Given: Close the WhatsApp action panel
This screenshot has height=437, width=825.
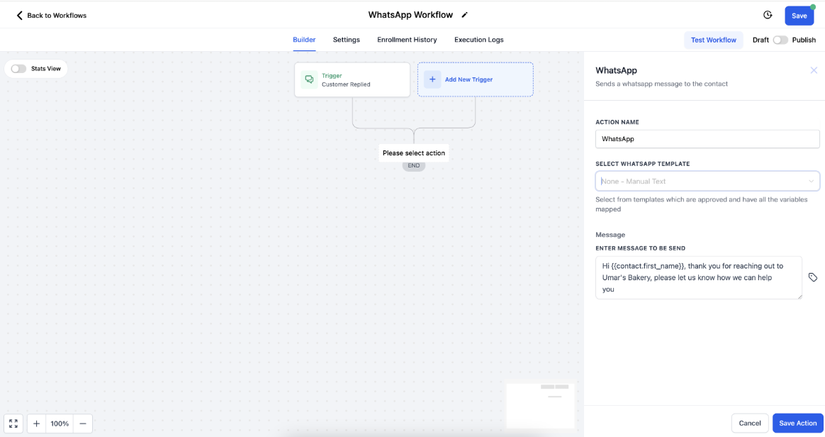Looking at the screenshot, I should 814,70.
